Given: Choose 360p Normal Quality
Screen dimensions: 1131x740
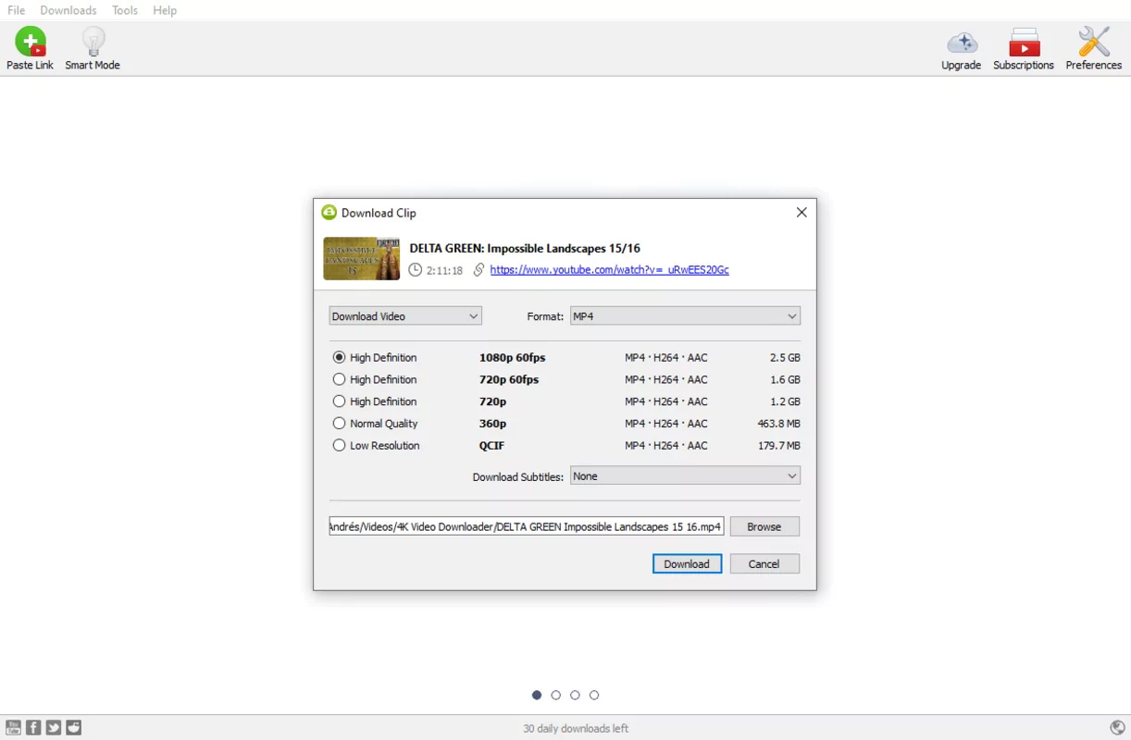Looking at the screenshot, I should click(x=339, y=423).
